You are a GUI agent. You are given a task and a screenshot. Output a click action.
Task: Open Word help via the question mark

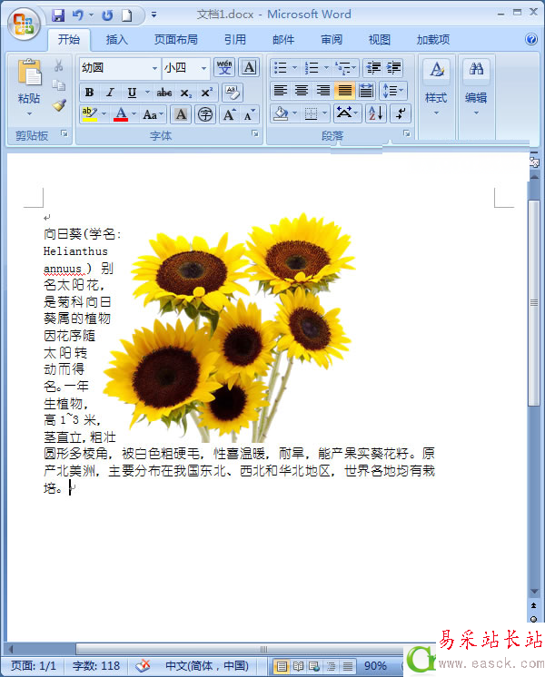pos(531,39)
